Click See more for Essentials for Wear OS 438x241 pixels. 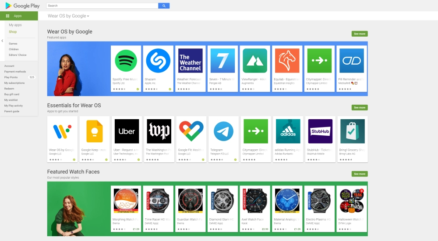click(x=360, y=107)
